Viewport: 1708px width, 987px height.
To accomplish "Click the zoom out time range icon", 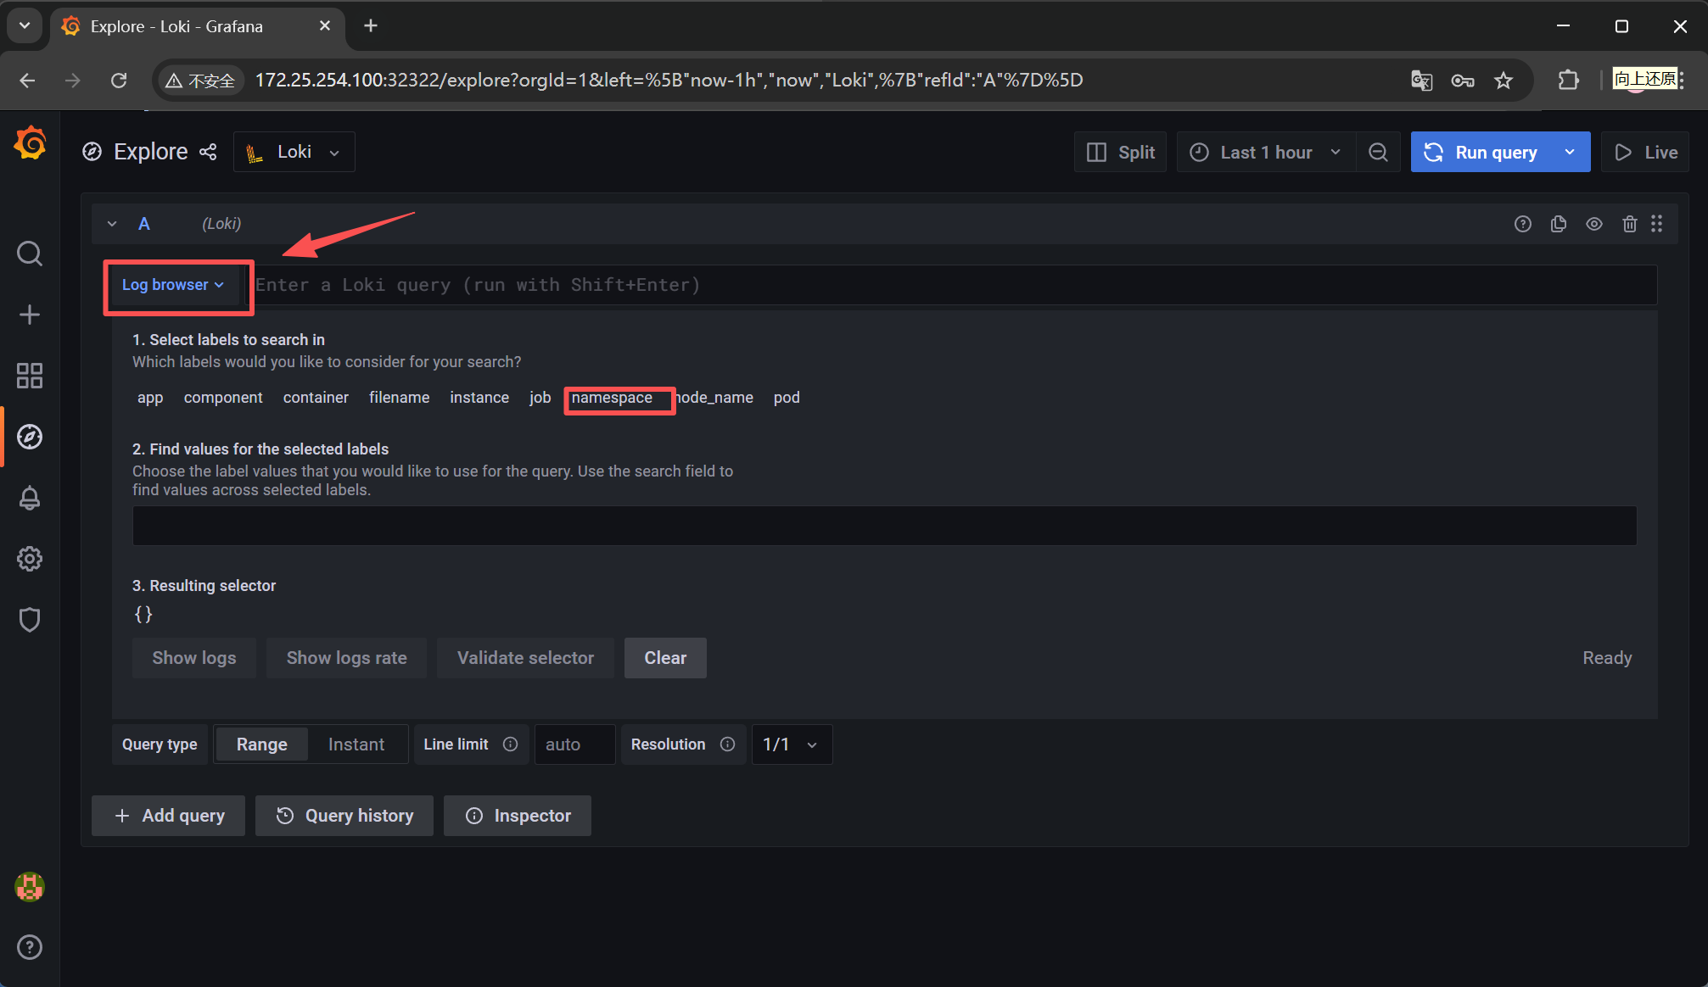I will [x=1378, y=152].
